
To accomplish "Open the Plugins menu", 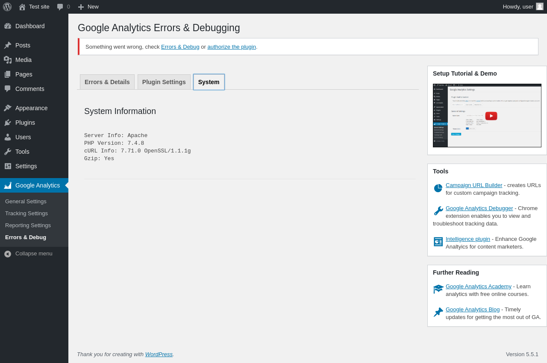I will pos(34,123).
